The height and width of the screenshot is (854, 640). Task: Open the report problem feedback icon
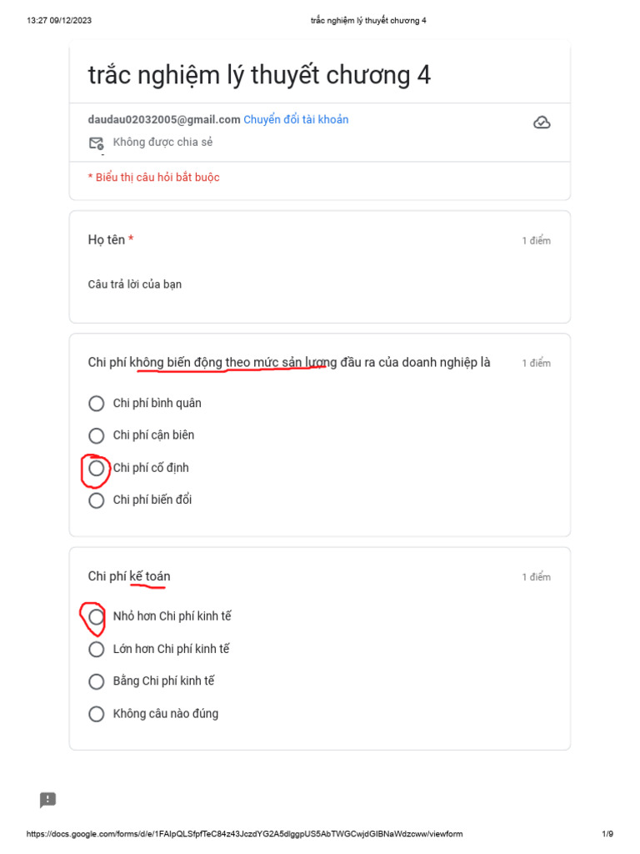click(48, 801)
